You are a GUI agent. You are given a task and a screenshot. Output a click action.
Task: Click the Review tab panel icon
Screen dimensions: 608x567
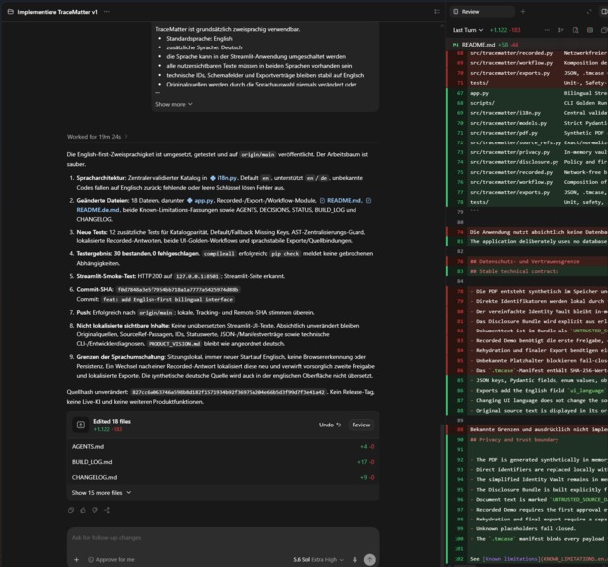tap(456, 12)
